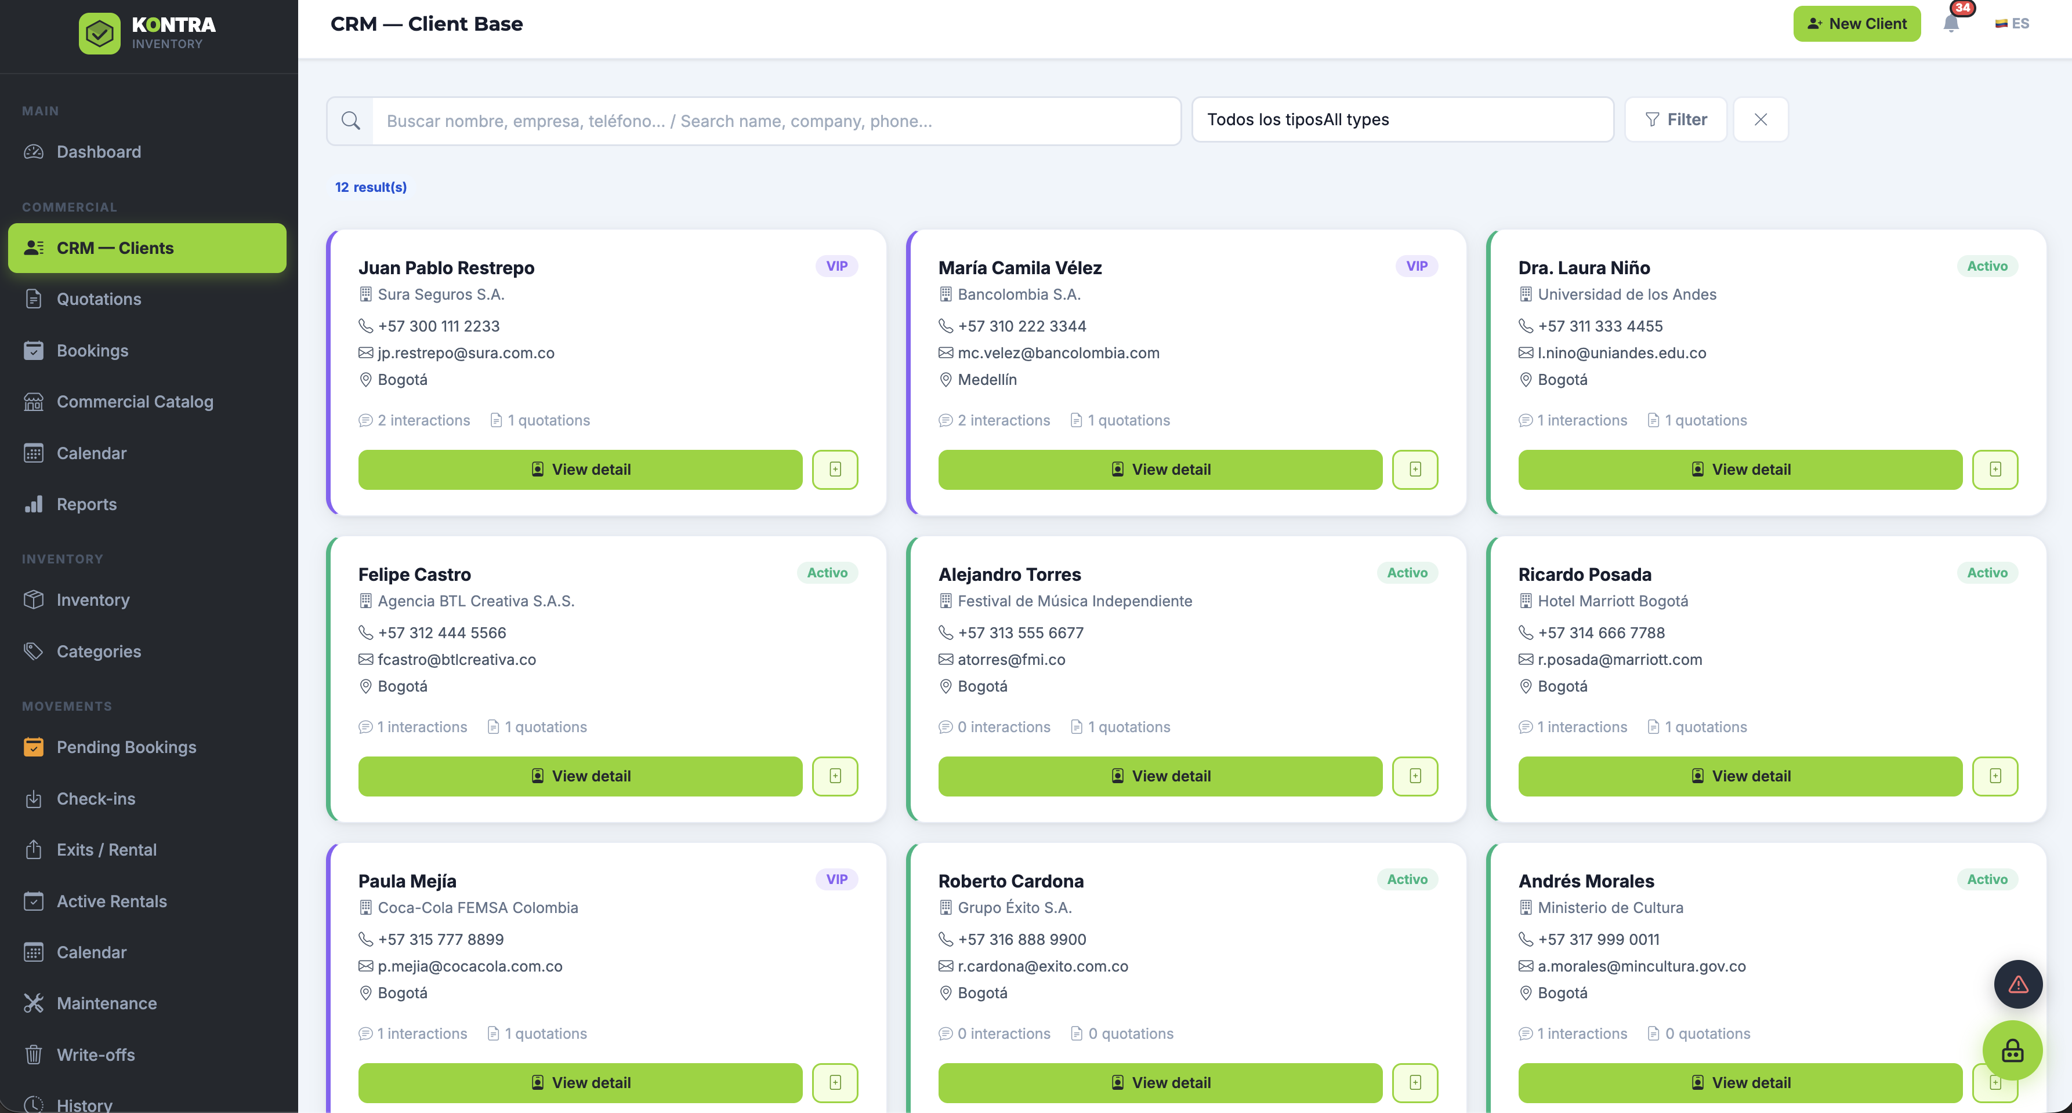Image resolution: width=2072 pixels, height=1113 pixels.
Task: Click email fcastro@btlcreativa.co
Action: [457, 659]
